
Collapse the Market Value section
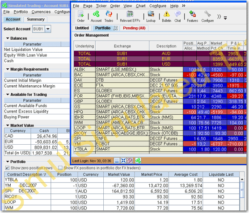click(8, 125)
